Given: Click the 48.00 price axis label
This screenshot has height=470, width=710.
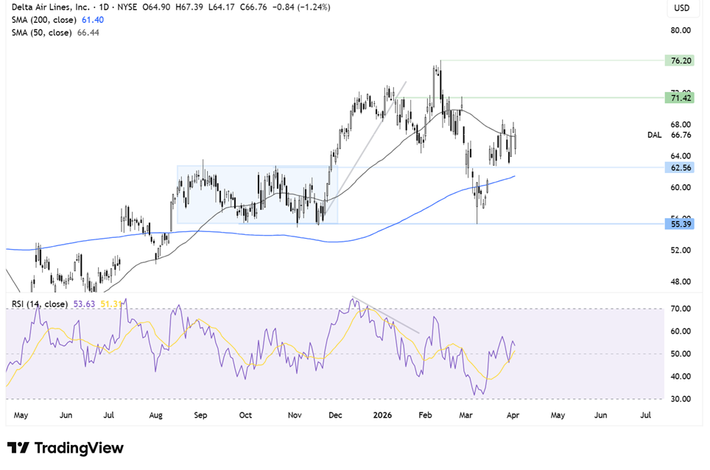Looking at the screenshot, I should pos(681,281).
